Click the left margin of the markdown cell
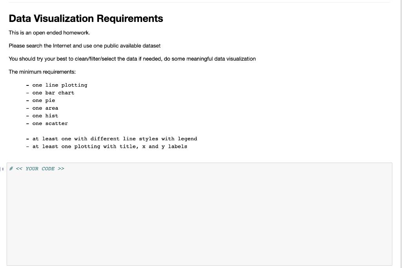Screen dimensions: 402x268 pyautogui.click(x=4, y=78)
